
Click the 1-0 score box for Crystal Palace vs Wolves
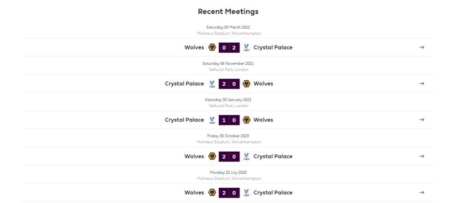(229, 120)
